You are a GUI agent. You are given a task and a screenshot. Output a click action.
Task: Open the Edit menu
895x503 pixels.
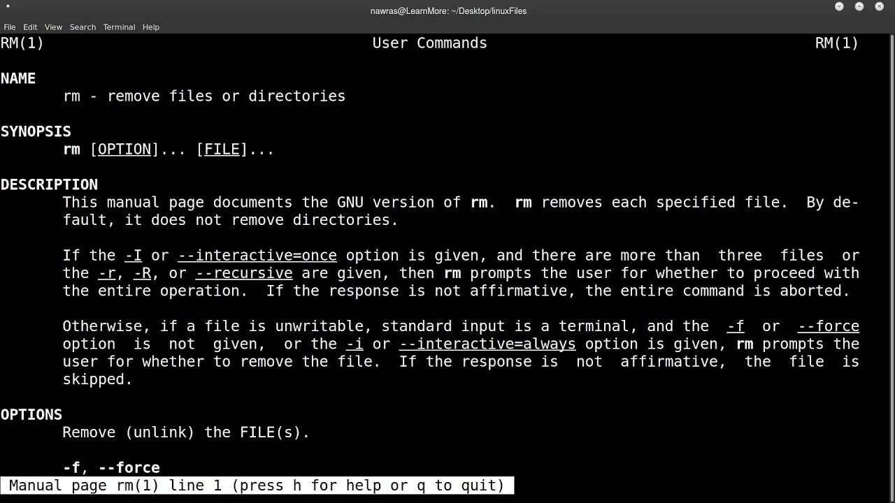[30, 27]
